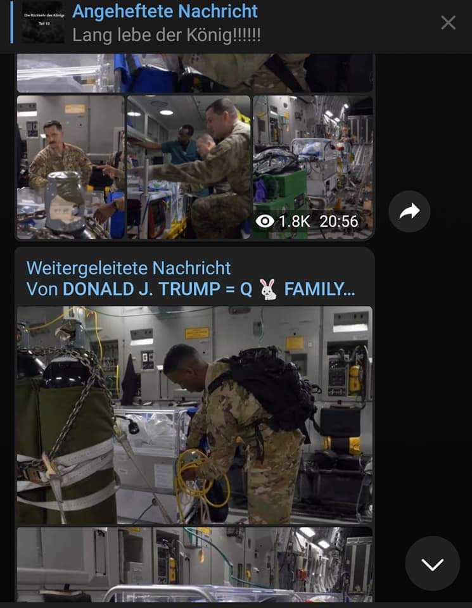The image size is (472, 608).
Task: Click the blue bar beside the pinned message
Action: [x=11, y=22]
